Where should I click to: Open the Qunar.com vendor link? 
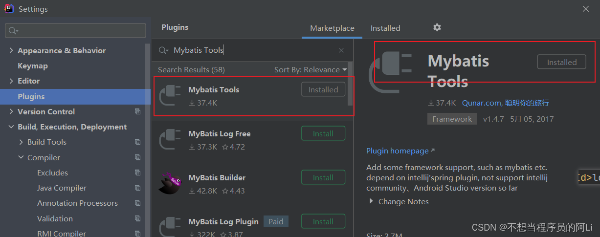pos(506,103)
